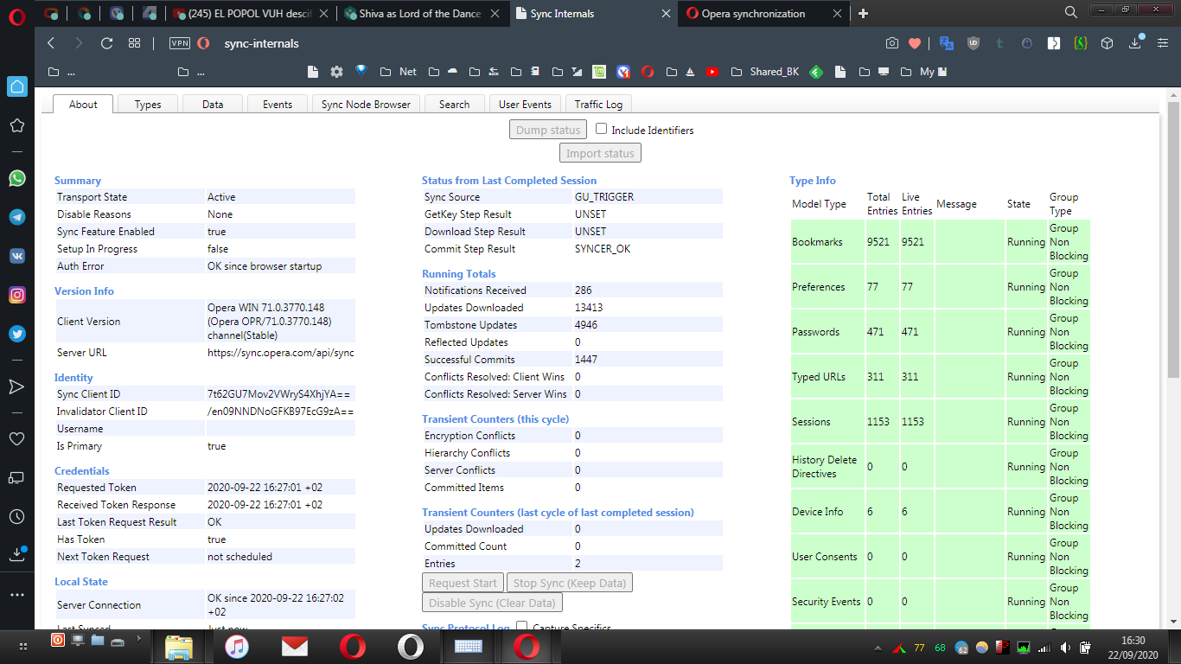The width and height of the screenshot is (1181, 664).
Task: Open the uBlock shield extension icon
Action: coord(974,43)
